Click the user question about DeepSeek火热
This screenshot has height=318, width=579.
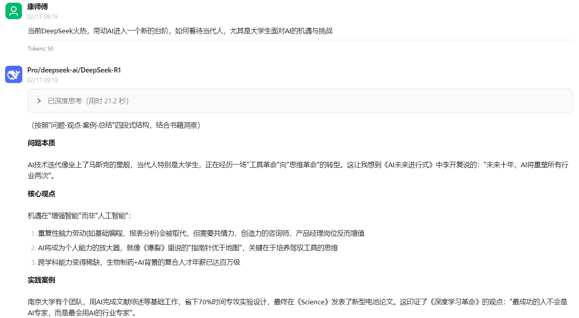[180, 31]
